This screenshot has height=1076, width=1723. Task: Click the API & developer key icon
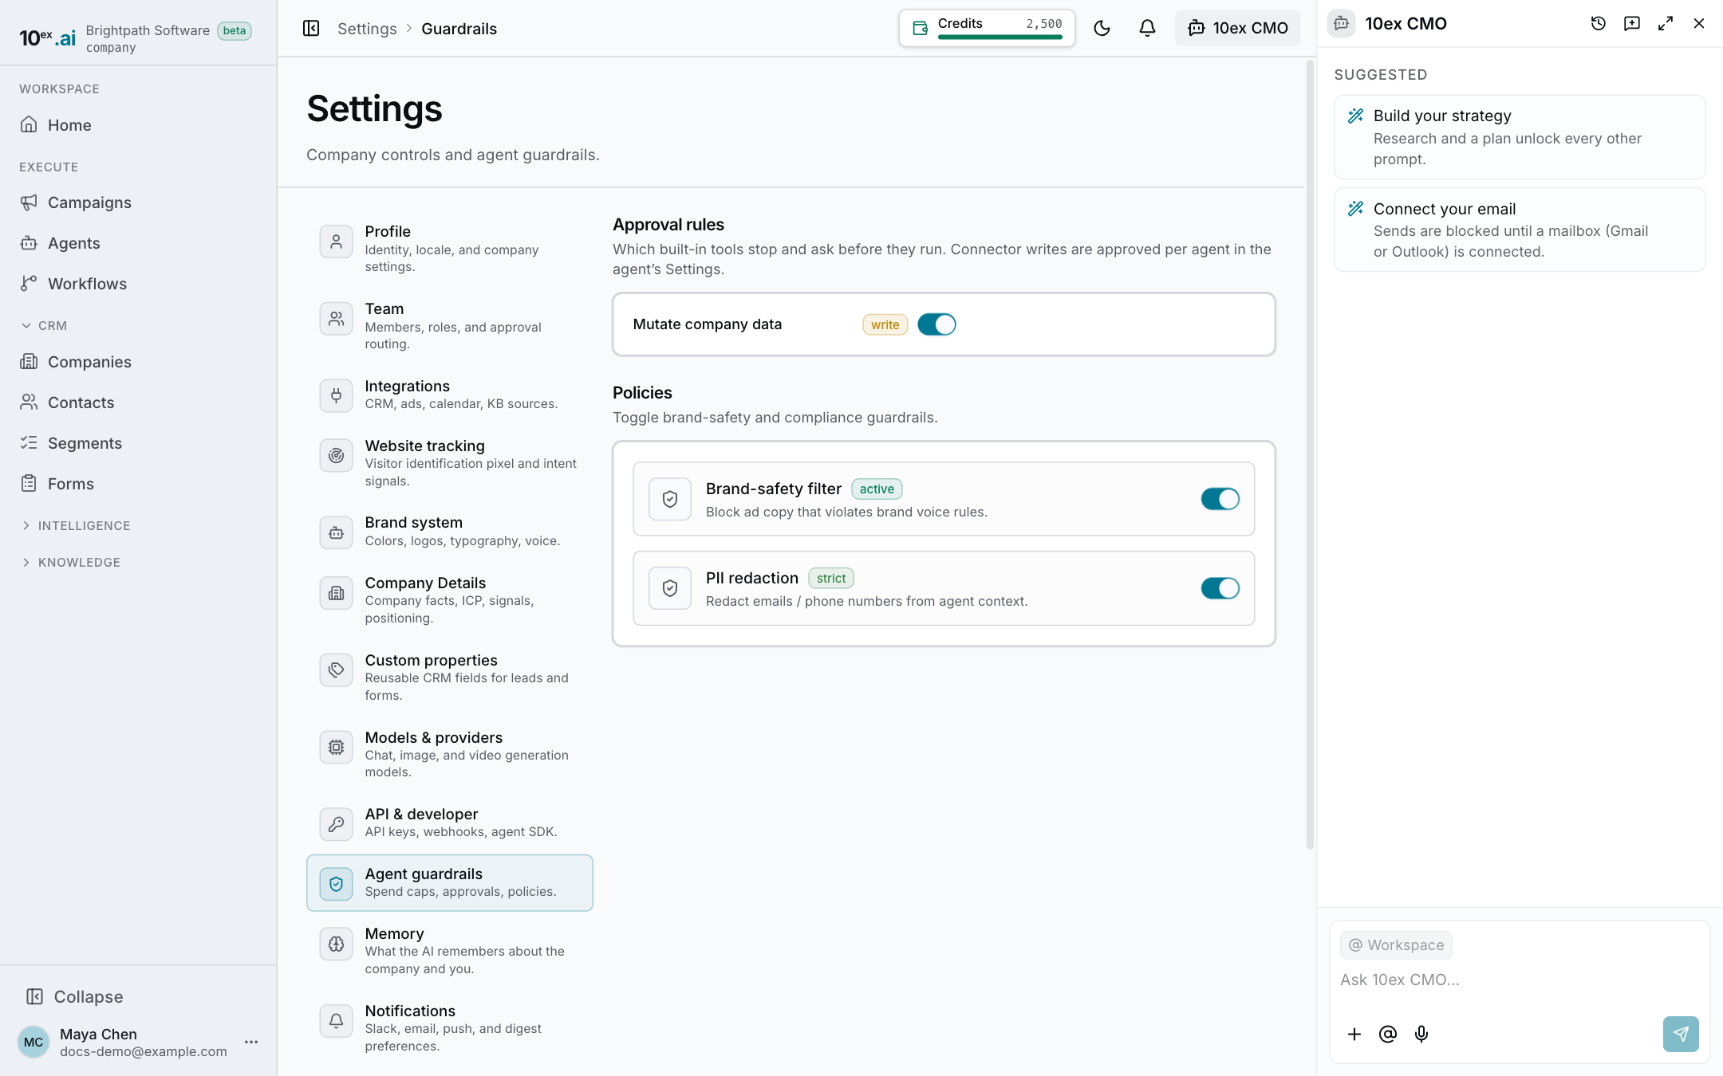click(x=336, y=823)
